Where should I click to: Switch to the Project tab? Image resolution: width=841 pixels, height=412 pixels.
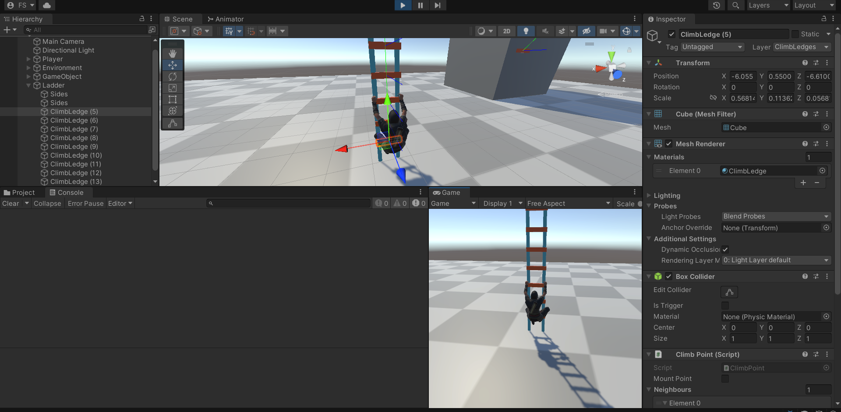pyautogui.click(x=19, y=193)
